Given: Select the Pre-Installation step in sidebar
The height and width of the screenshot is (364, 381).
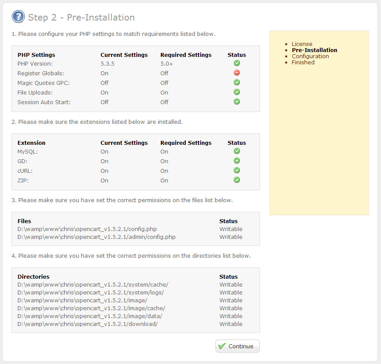Looking at the screenshot, I should click(x=314, y=50).
